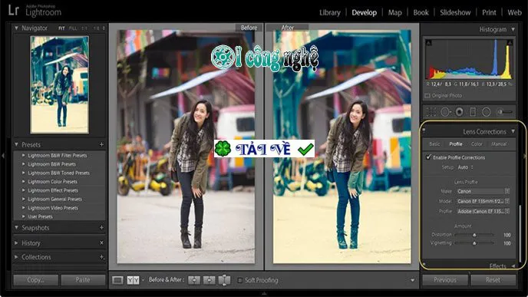Click the Paste button
The height and width of the screenshot is (297, 528).
tap(83, 280)
